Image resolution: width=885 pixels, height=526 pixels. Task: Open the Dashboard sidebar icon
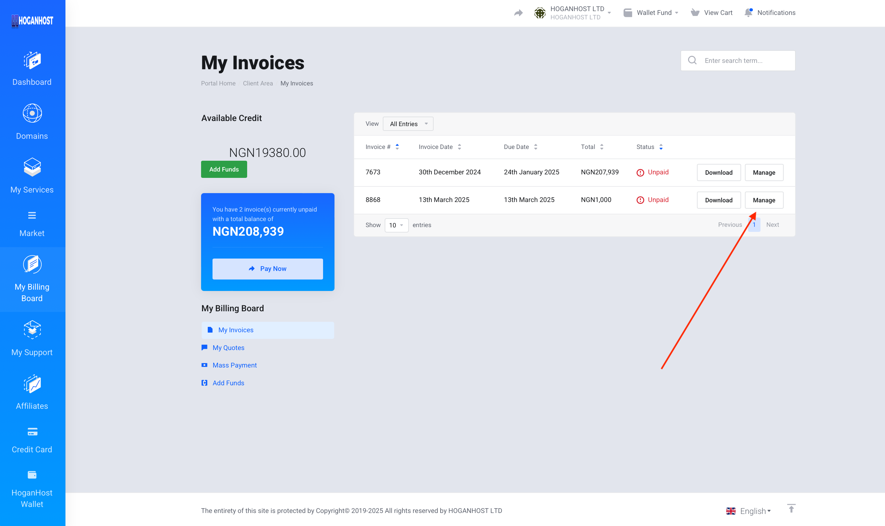click(x=32, y=60)
